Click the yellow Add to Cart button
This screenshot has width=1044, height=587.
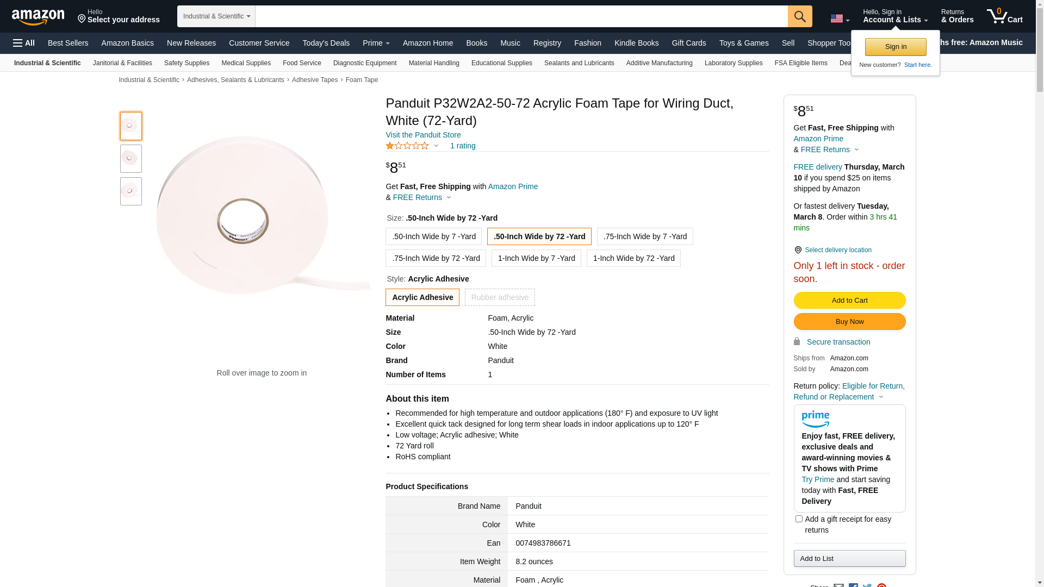[x=849, y=301]
